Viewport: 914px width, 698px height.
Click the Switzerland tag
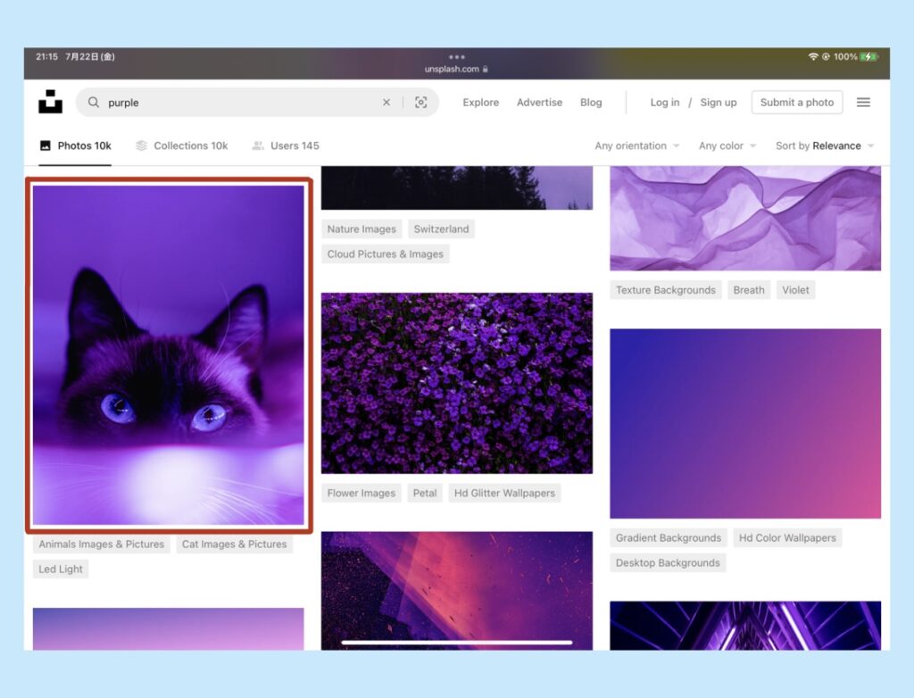[x=441, y=229]
